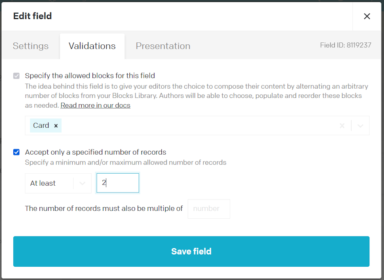Focus the "multiple of" number field
The height and width of the screenshot is (280, 384).
(x=209, y=209)
